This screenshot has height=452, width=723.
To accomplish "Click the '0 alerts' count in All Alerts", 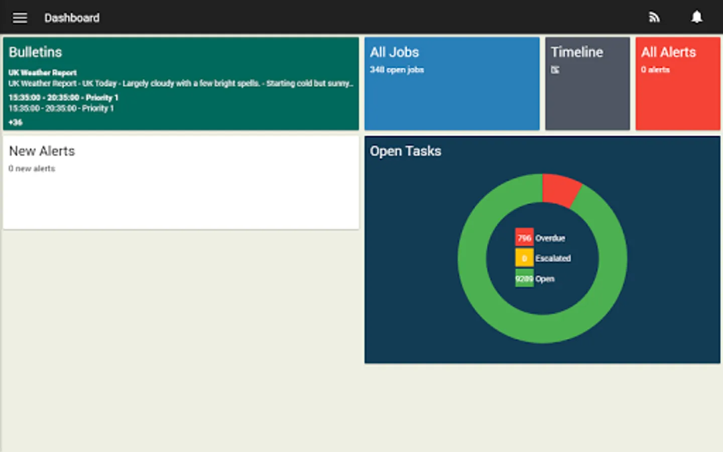I will (x=655, y=70).
